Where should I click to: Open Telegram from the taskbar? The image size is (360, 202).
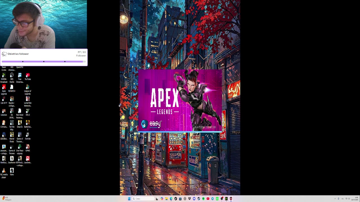[x=212, y=199]
